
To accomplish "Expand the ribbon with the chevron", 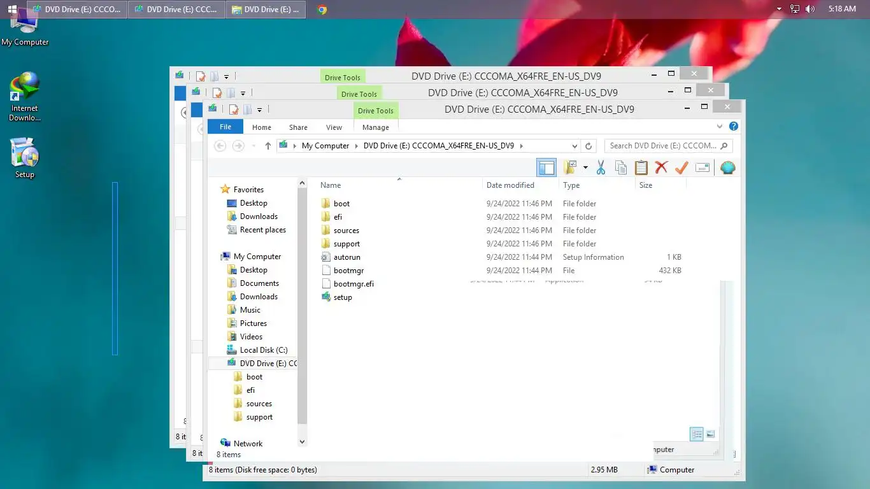I will [x=720, y=127].
